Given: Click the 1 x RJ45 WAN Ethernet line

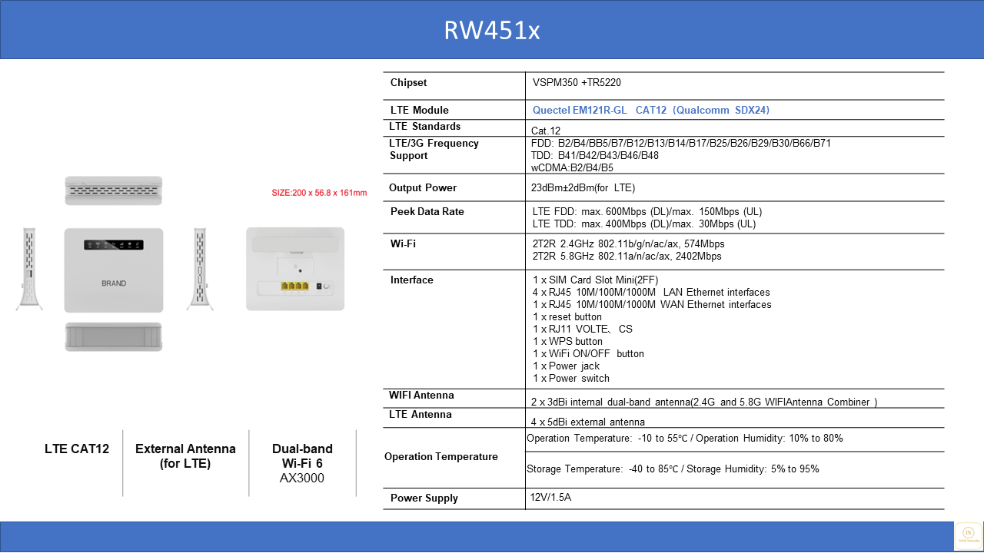Looking at the screenshot, I should [x=652, y=304].
